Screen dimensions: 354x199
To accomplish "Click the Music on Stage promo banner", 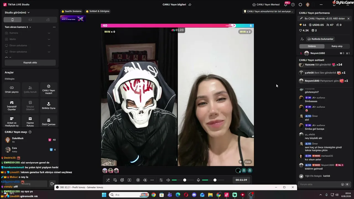I will point(73,19).
